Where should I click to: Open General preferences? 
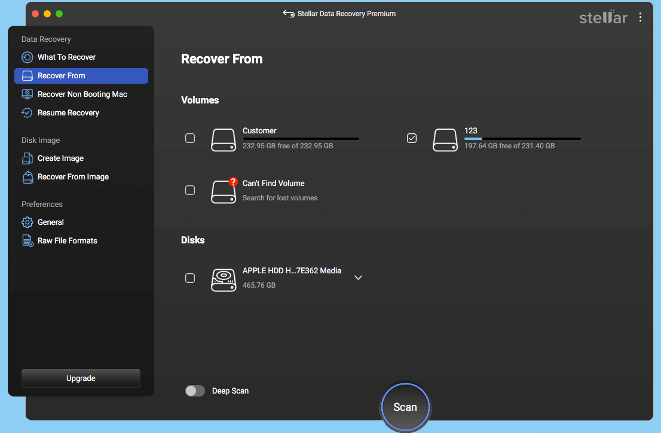[x=81, y=222]
